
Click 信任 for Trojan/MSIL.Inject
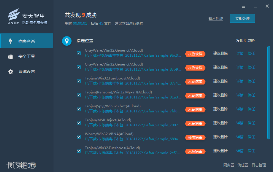click(x=251, y=123)
